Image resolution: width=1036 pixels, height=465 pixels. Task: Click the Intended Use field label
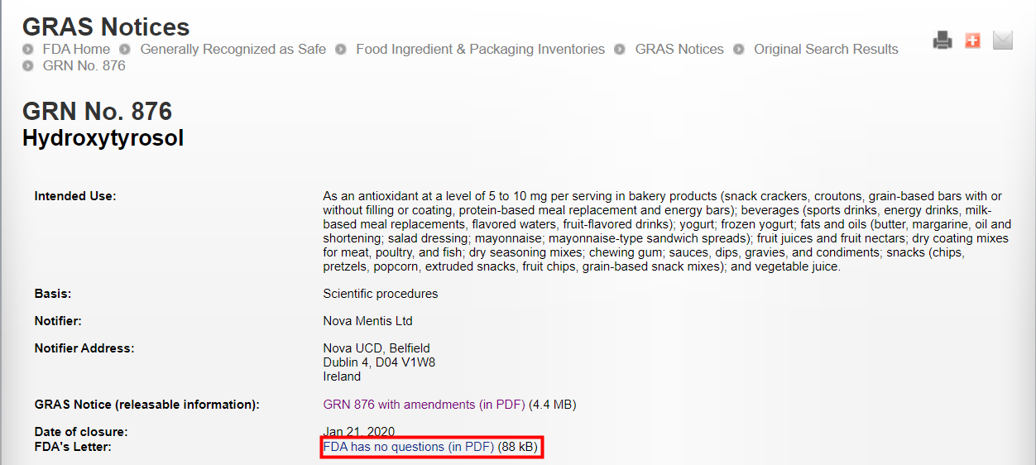click(75, 196)
